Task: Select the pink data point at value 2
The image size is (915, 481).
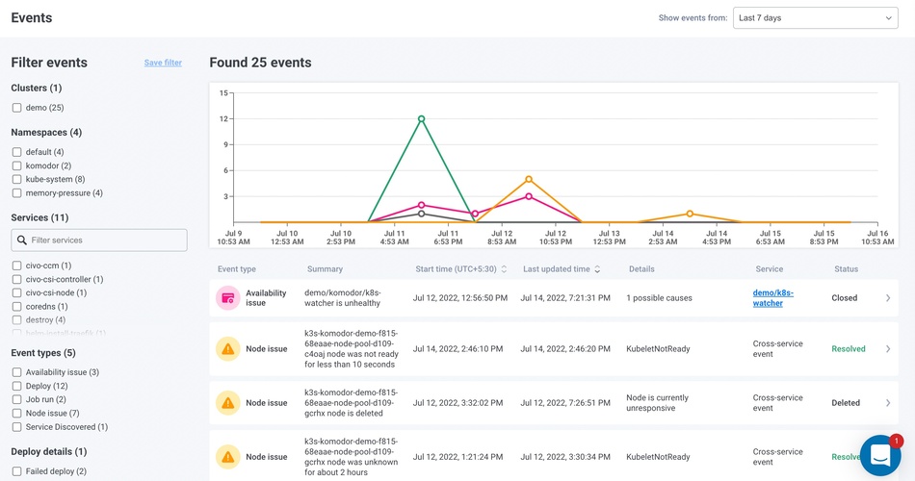Action: pyautogui.click(x=421, y=205)
